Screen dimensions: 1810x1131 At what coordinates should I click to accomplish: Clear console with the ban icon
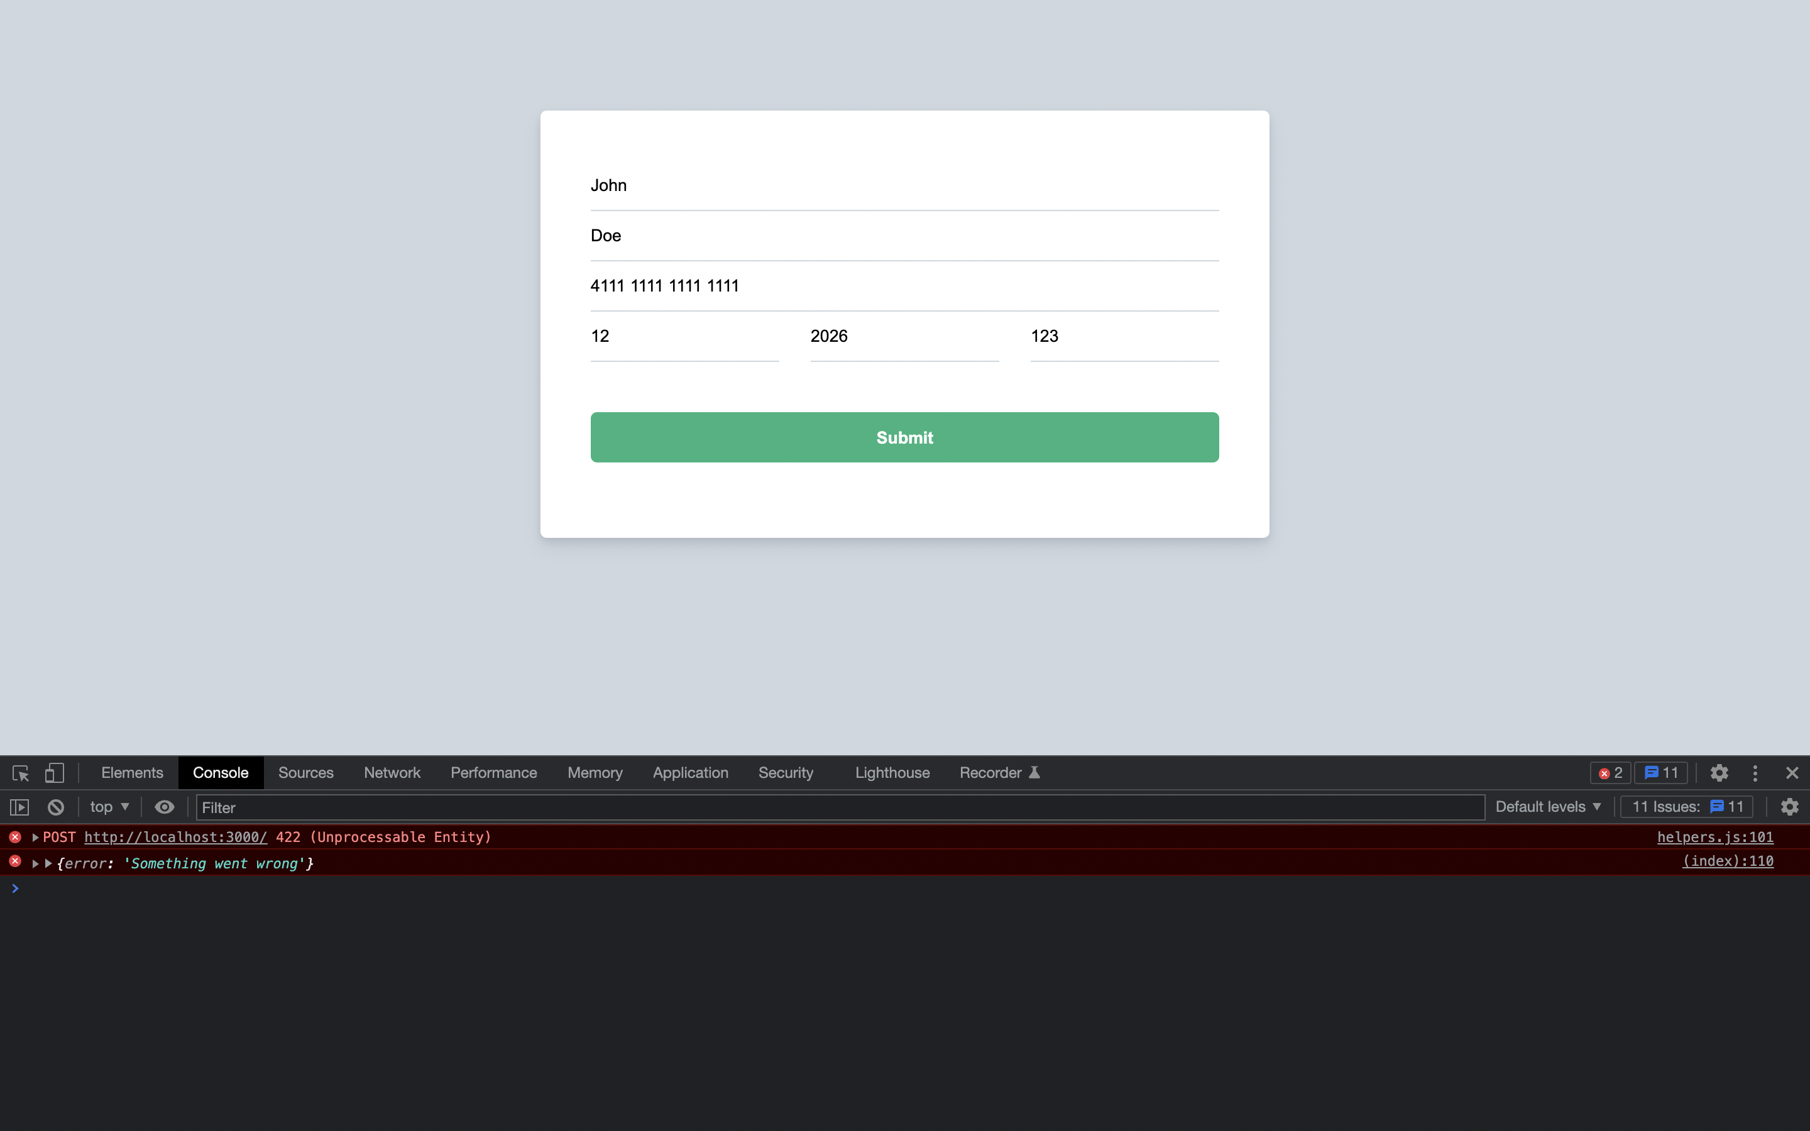tap(56, 807)
